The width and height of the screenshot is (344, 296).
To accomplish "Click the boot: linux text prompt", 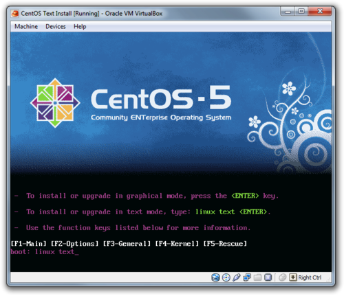I will click(x=45, y=252).
